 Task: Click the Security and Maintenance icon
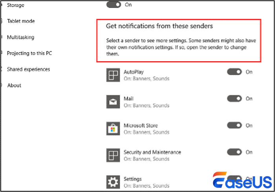pos(113,155)
